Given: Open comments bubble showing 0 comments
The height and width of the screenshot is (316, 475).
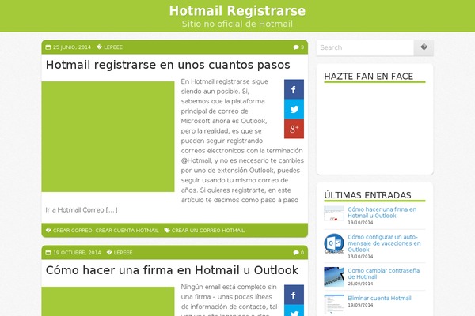Looking at the screenshot, I should [x=298, y=253].
